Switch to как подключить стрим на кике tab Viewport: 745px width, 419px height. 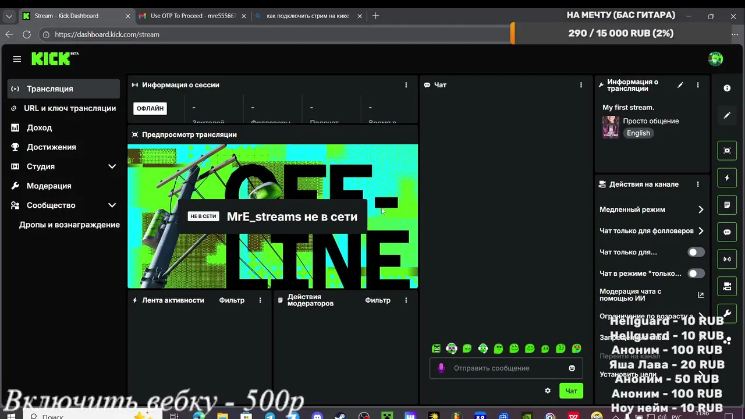coord(308,16)
